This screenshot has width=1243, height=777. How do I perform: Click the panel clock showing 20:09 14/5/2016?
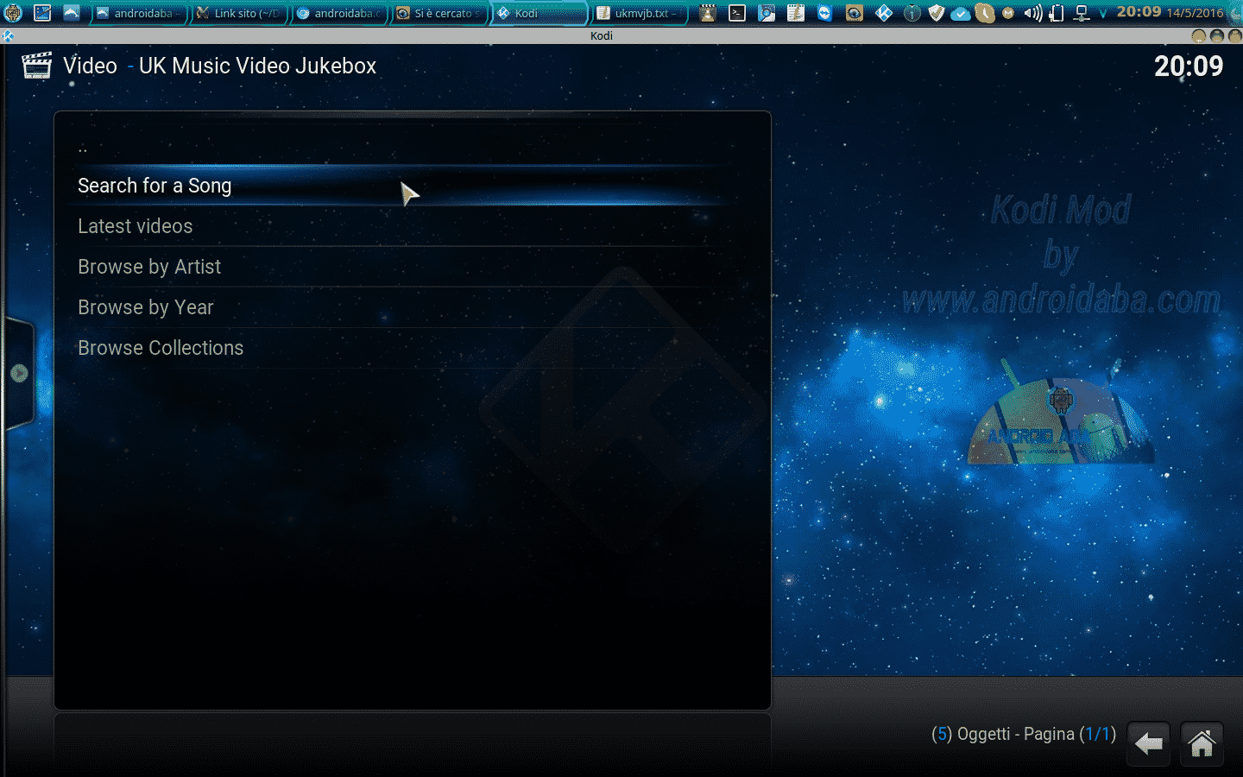coord(1170,12)
